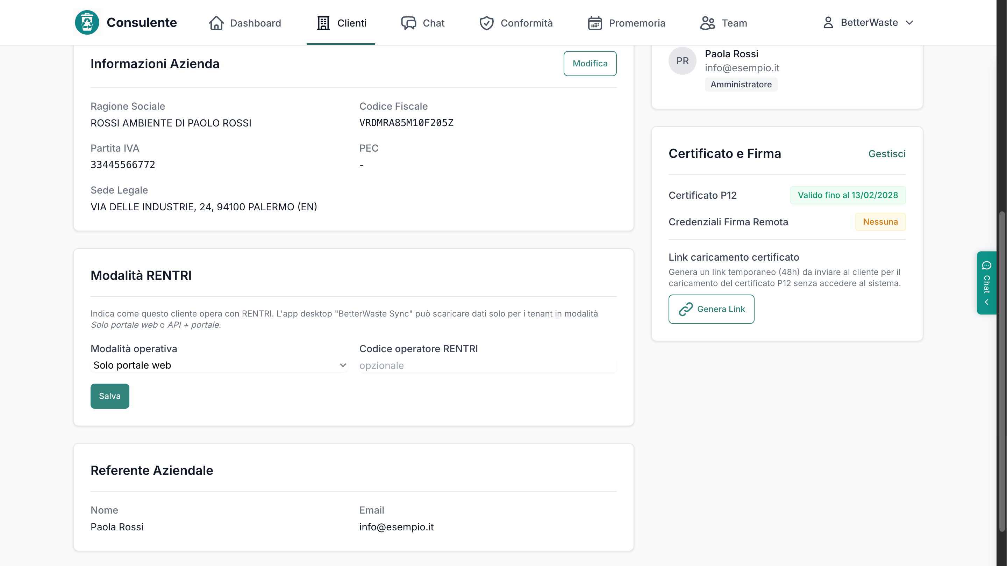The width and height of the screenshot is (1007, 566).
Task: Click the Gestisci link
Action: (887, 154)
